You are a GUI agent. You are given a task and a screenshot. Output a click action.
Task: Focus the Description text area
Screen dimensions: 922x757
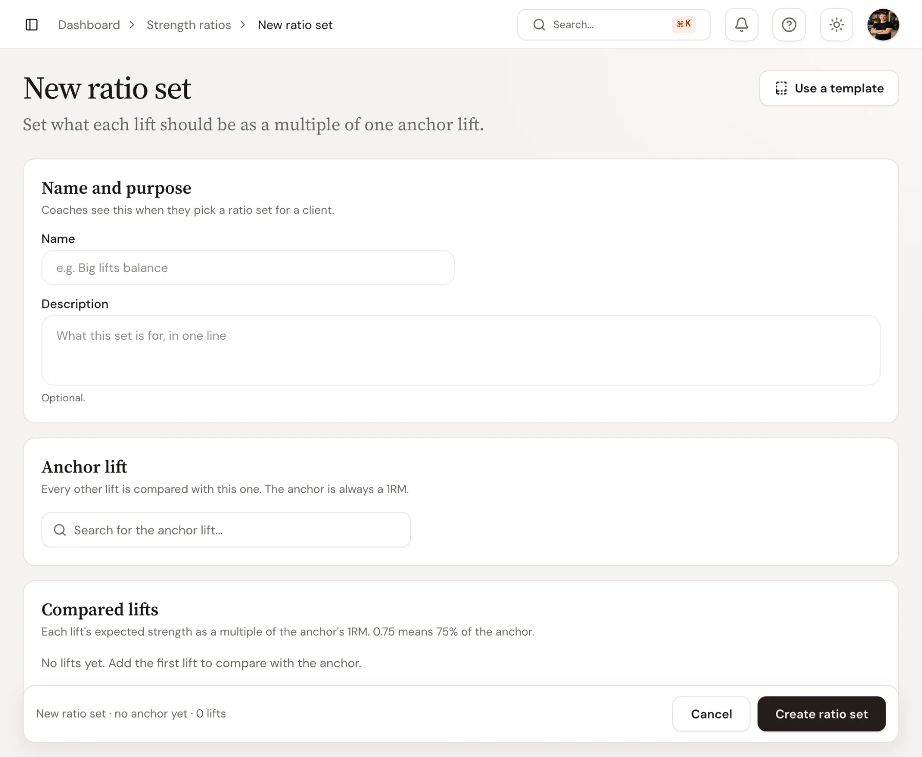click(460, 350)
